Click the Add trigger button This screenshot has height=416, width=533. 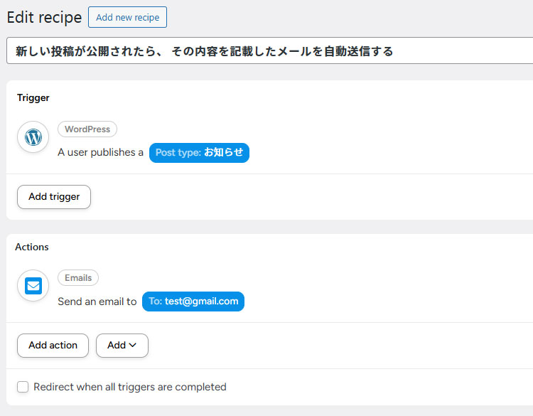[x=54, y=197]
